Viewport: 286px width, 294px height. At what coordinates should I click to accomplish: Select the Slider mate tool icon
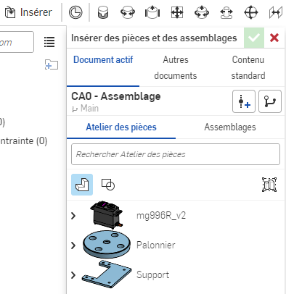click(152, 12)
